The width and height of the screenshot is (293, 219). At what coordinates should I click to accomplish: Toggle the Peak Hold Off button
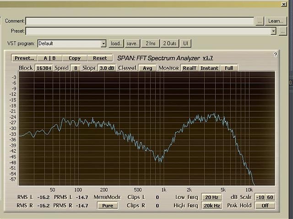[265, 206]
